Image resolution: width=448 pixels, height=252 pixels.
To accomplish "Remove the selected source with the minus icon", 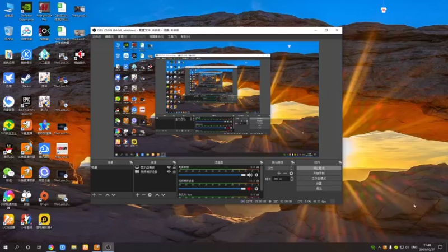I will click(143, 195).
